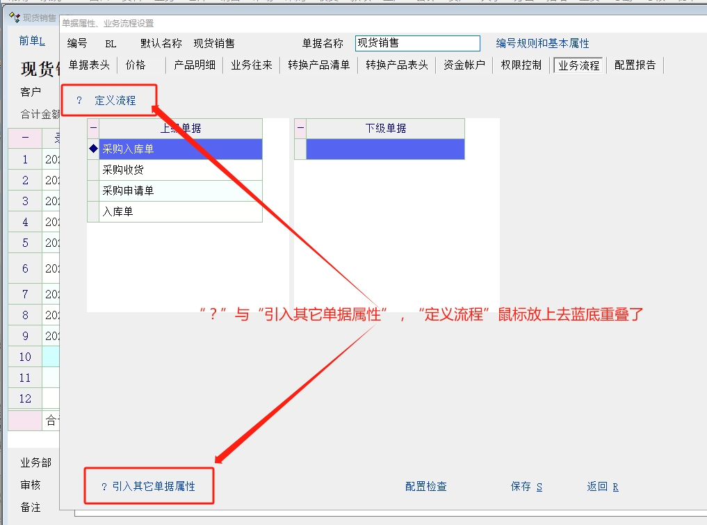Collapse the 上级单据 grid minus button
Viewport: 707px width, 525px height.
[x=93, y=129]
